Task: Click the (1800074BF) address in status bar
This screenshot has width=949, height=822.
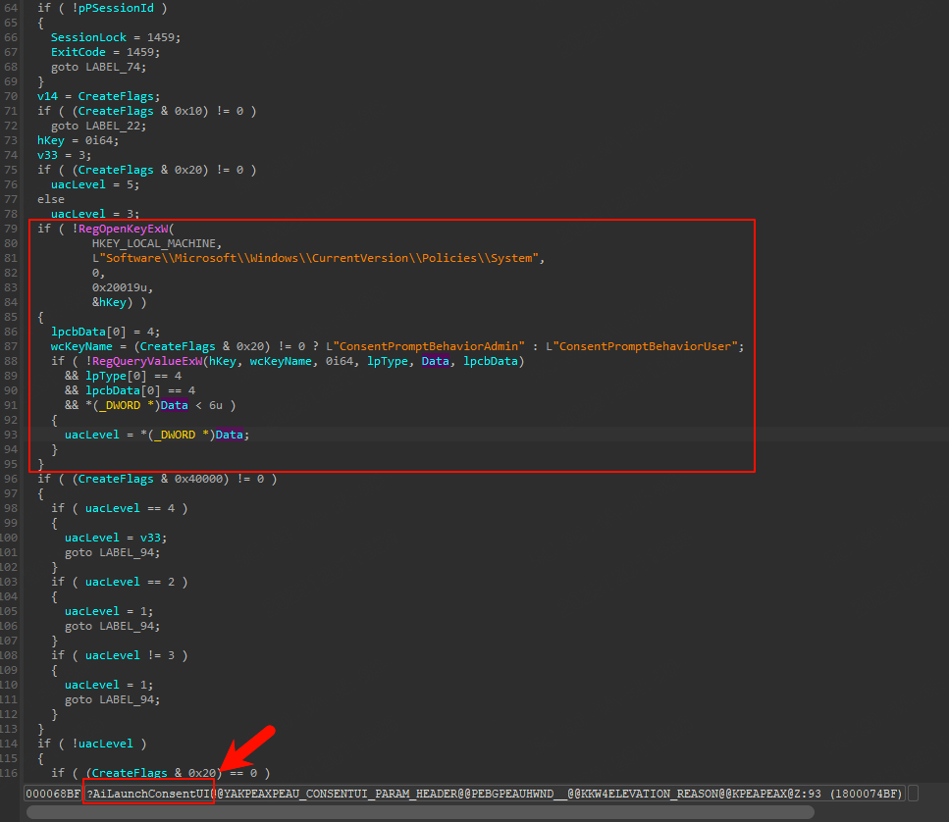Action: 866,793
